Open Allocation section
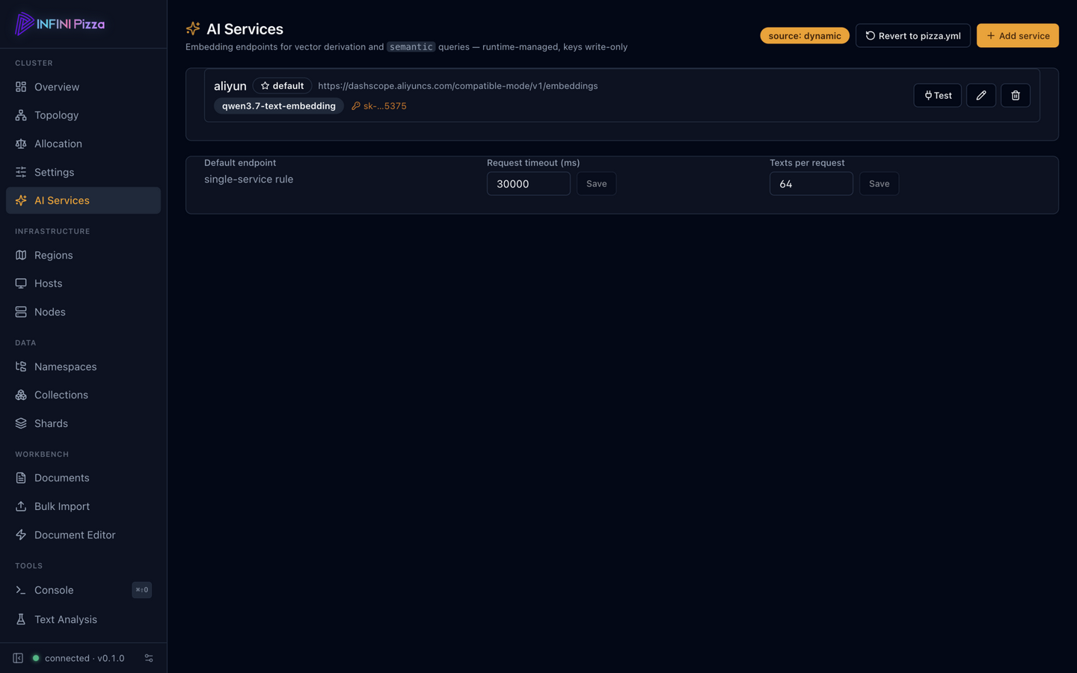This screenshot has width=1077, height=673. 83,144
